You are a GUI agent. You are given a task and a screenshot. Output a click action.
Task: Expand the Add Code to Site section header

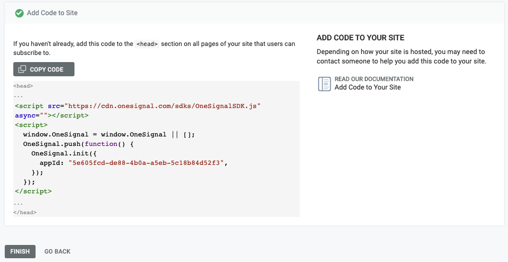pos(254,13)
